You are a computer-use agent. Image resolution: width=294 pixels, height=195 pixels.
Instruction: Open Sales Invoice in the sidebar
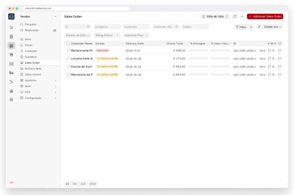coord(39,74)
